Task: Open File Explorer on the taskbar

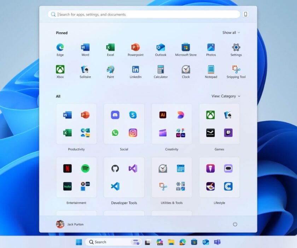Action: click(171, 242)
